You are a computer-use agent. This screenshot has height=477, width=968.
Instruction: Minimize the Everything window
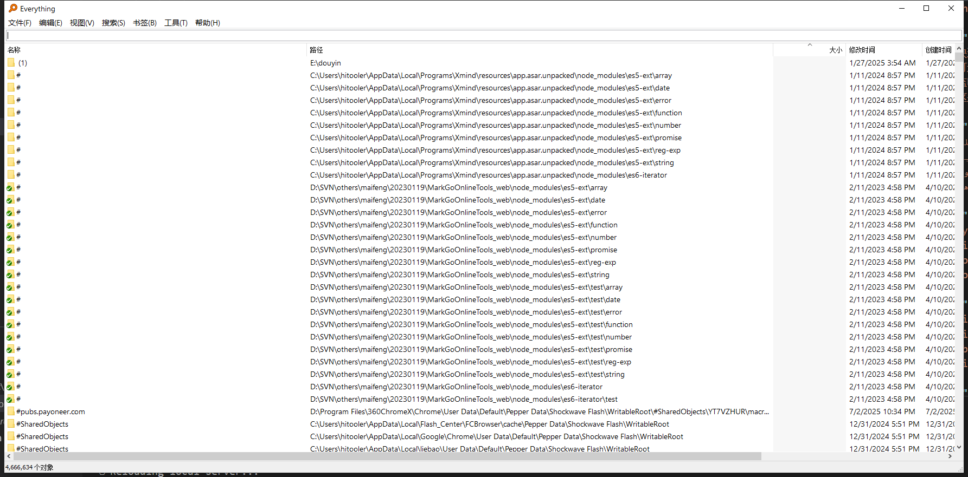pyautogui.click(x=902, y=8)
